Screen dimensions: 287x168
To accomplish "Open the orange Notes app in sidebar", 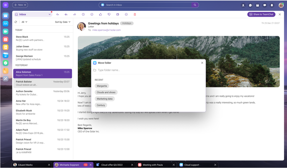I will (x=5, y=71).
